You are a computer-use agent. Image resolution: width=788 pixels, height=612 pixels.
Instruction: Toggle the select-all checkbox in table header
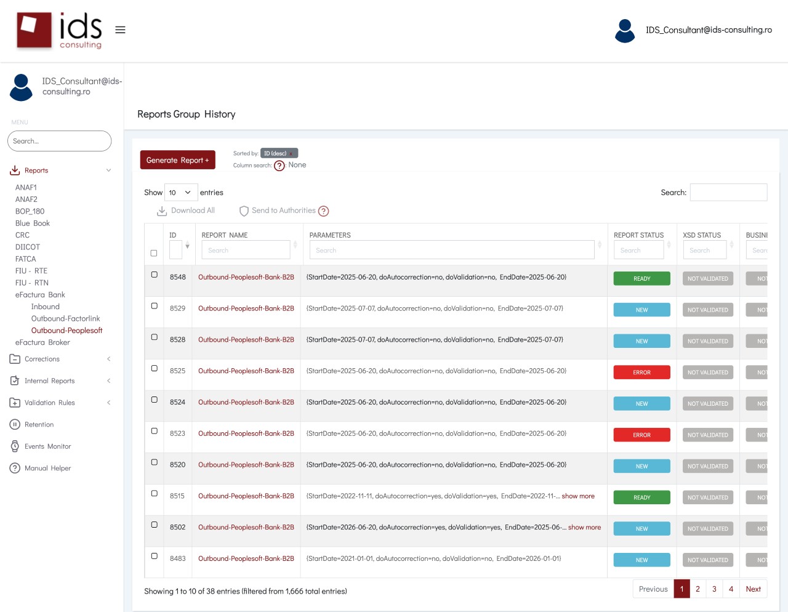[154, 253]
